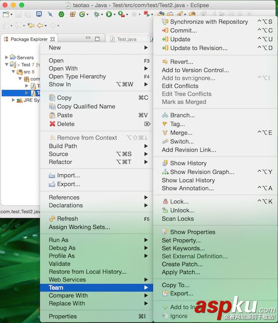Click the Unlock icon
Image resolution: width=278 pixels, height=323 pixels.
tap(165, 210)
